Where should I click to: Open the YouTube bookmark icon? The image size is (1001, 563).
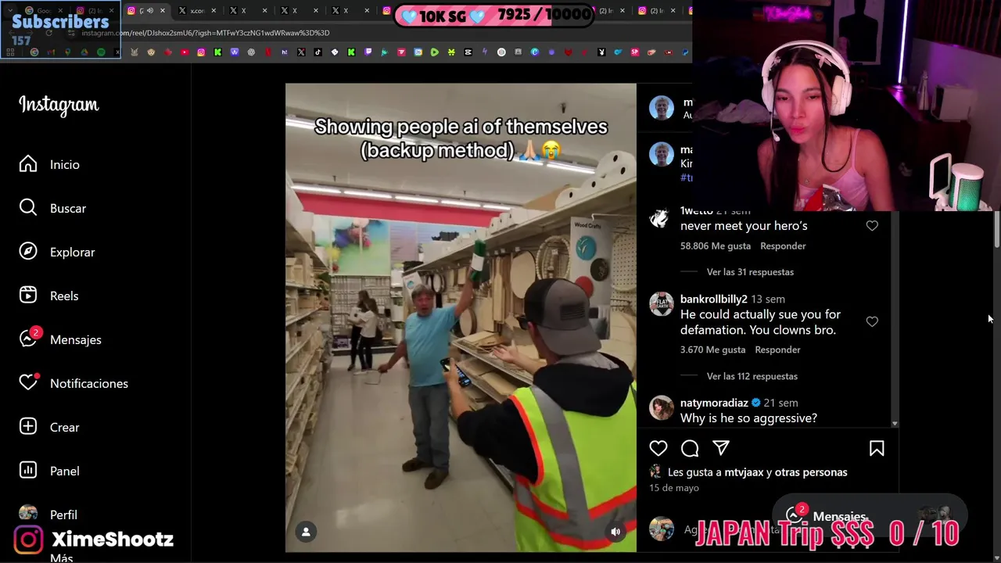pyautogui.click(x=185, y=52)
